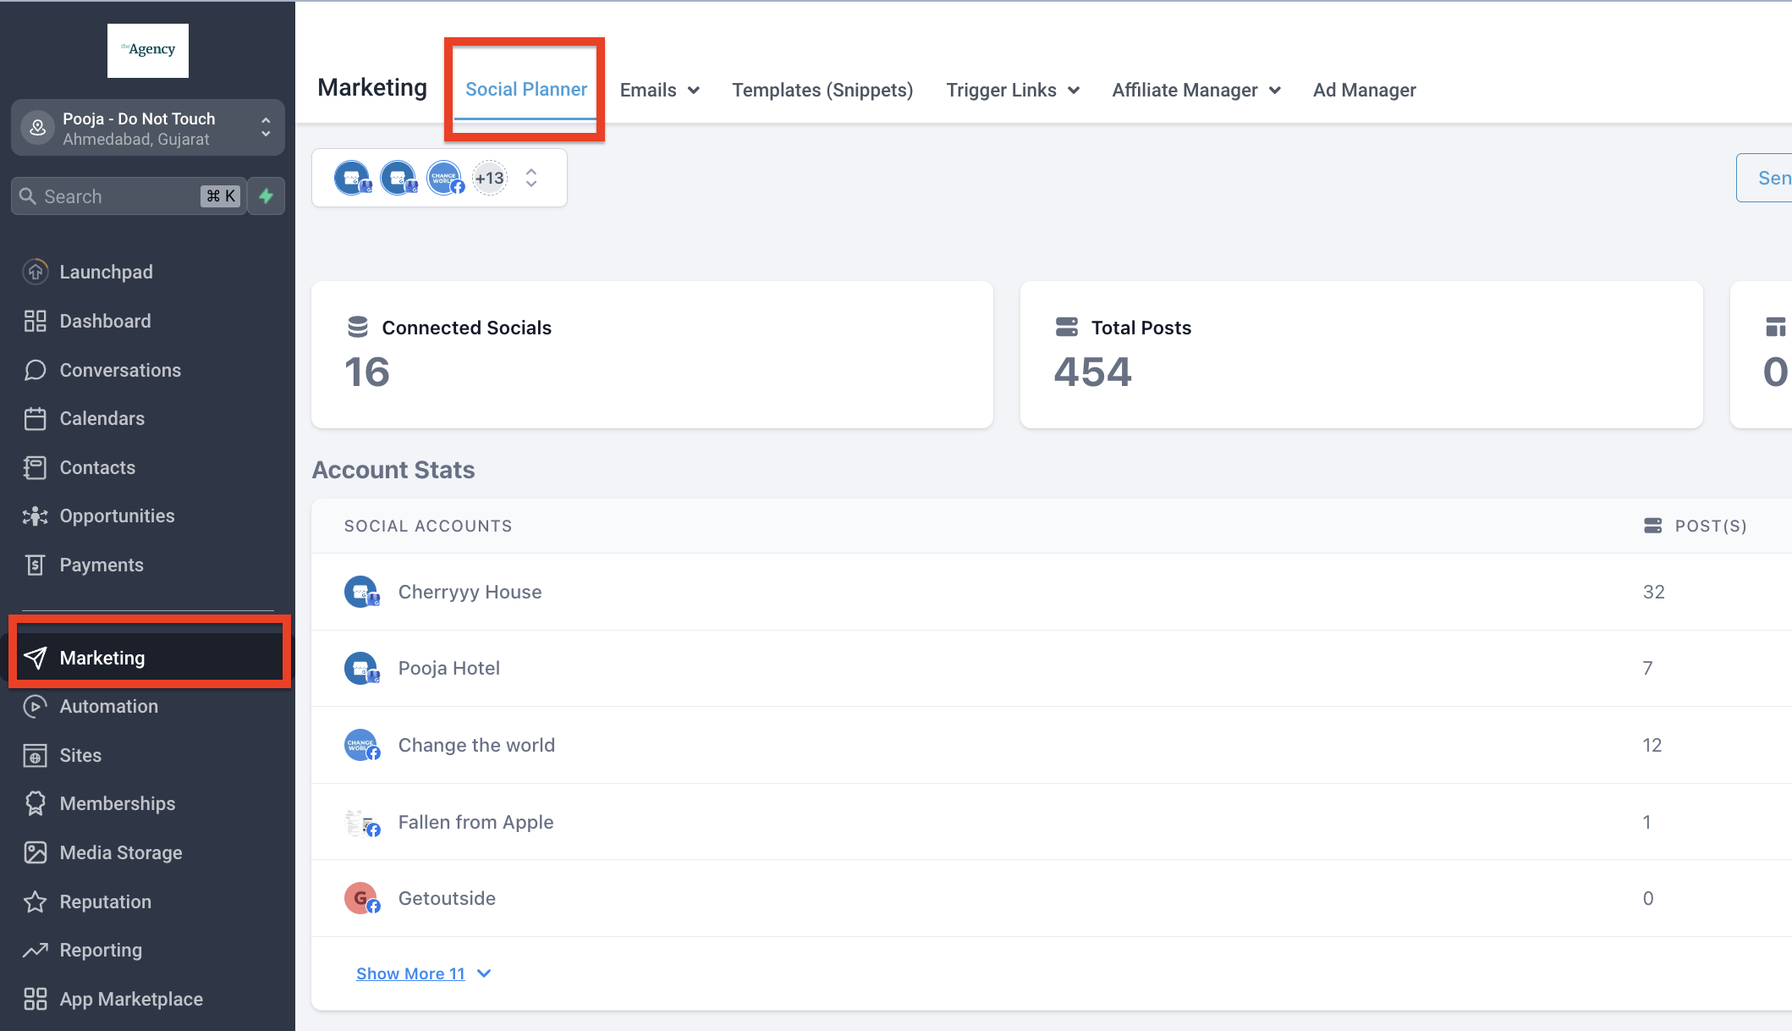Image resolution: width=1792 pixels, height=1031 pixels.
Task: Click the green lightning bolt quick-action icon
Action: tap(266, 196)
